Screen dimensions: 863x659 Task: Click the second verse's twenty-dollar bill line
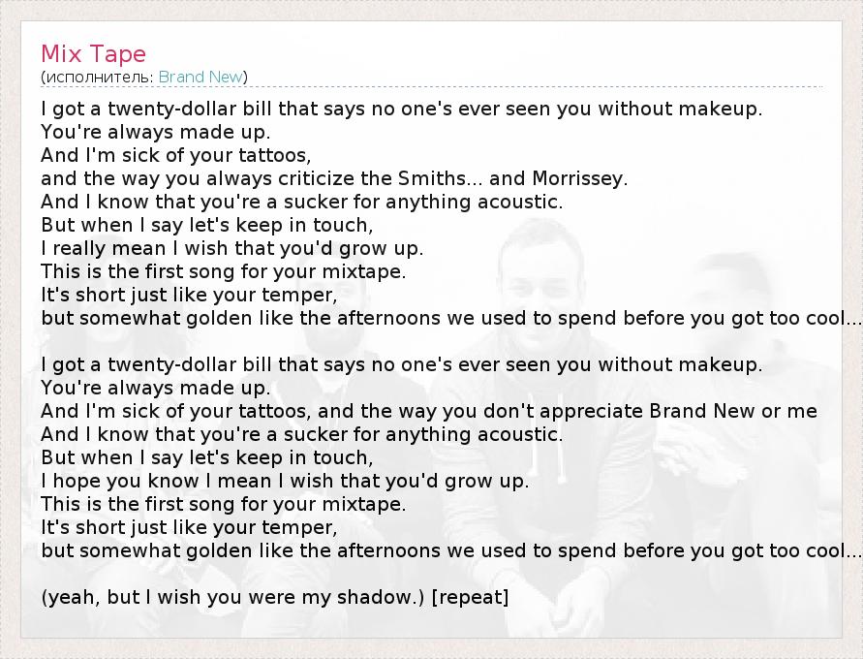[402, 364]
